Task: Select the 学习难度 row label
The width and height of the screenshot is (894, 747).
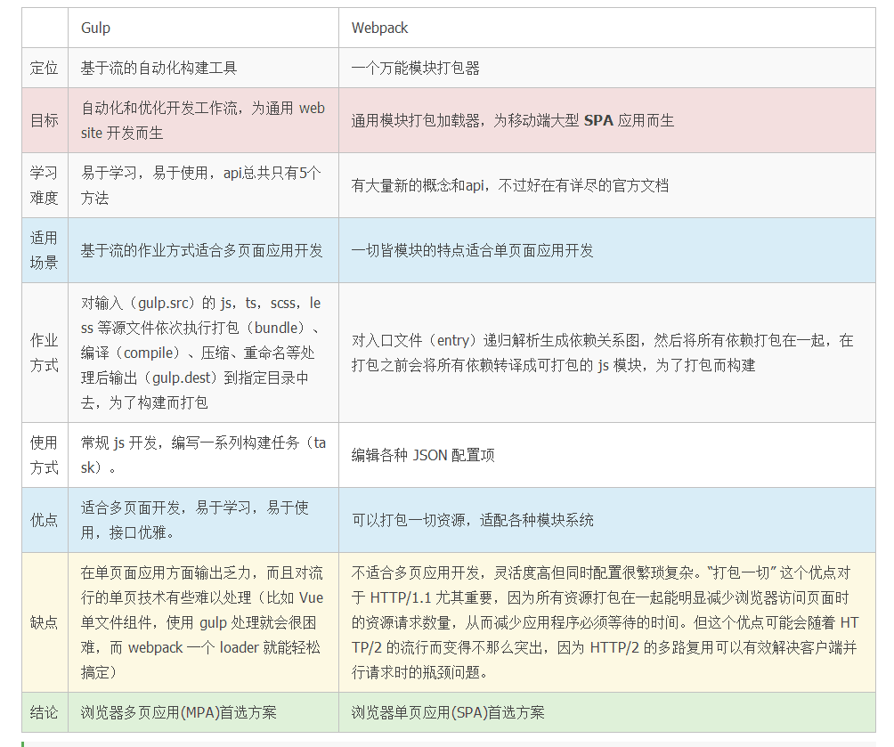Action: 45,185
